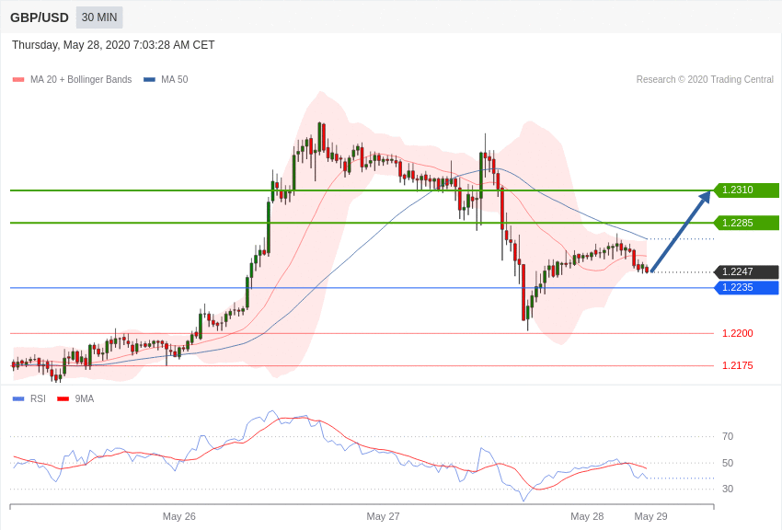
Task: Click the red 9MA legend swatch
Action: [63, 398]
